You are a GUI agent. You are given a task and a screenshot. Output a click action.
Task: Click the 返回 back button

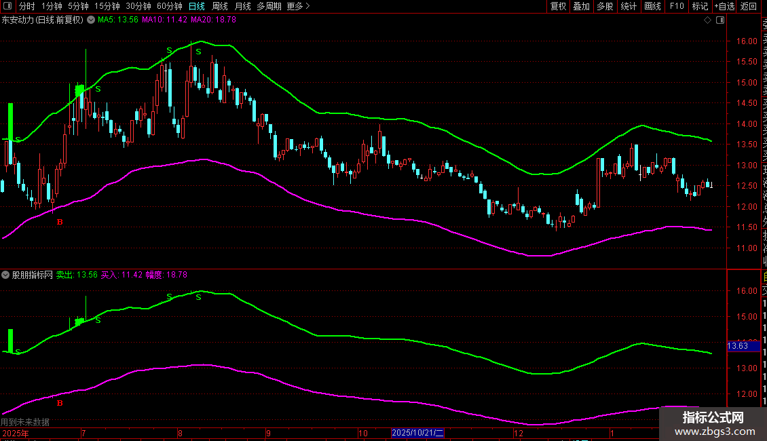tap(749, 6)
